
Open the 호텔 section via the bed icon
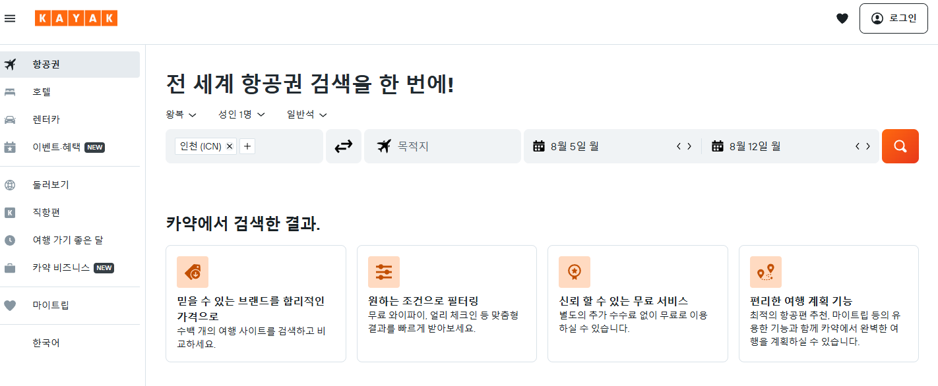9,92
